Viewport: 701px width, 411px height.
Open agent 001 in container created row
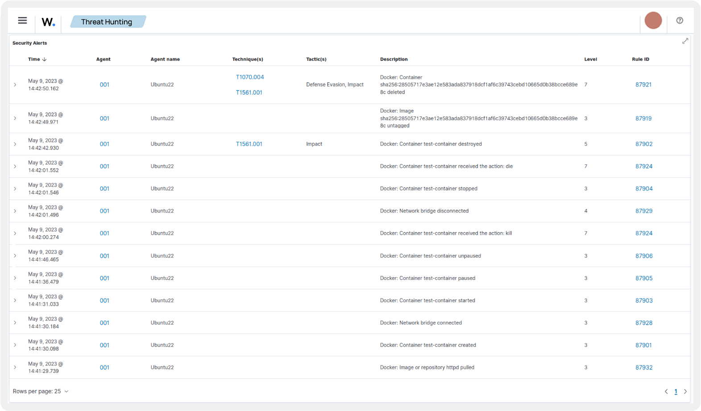pos(104,345)
